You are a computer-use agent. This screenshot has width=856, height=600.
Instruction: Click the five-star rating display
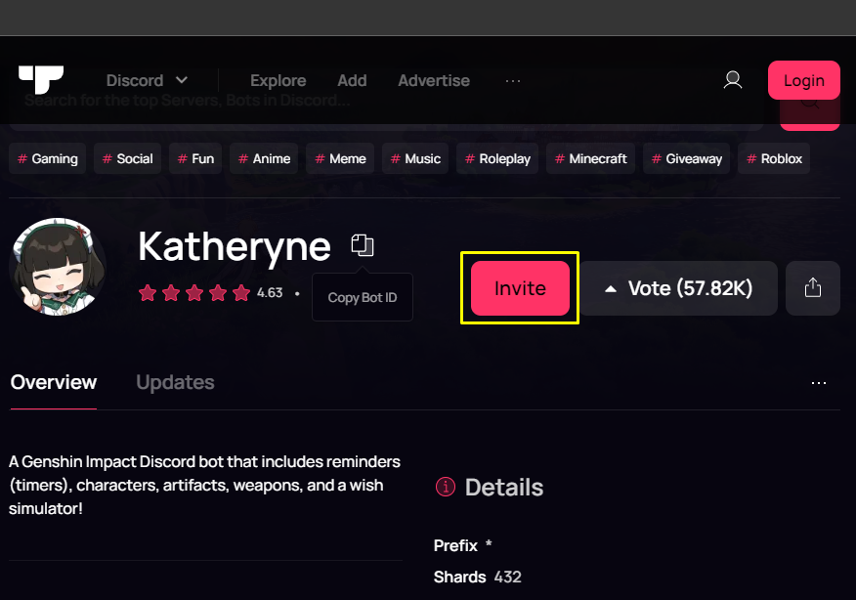pyautogui.click(x=194, y=293)
